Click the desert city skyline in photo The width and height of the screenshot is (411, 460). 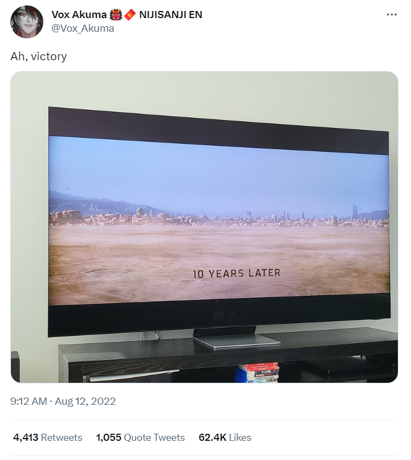tap(219, 217)
